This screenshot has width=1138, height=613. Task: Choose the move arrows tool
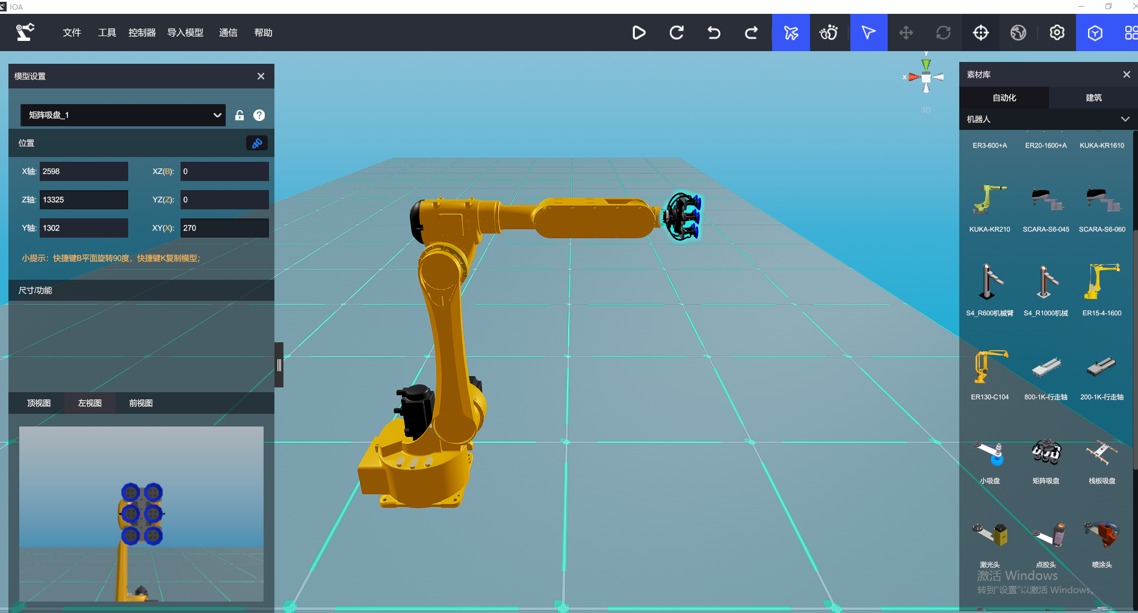(x=906, y=32)
